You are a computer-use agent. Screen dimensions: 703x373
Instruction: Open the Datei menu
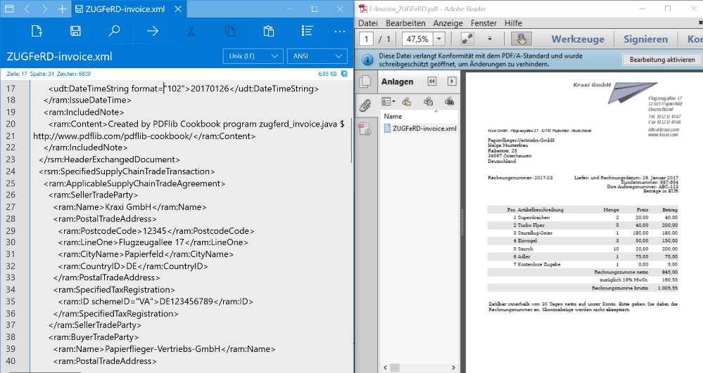[368, 23]
